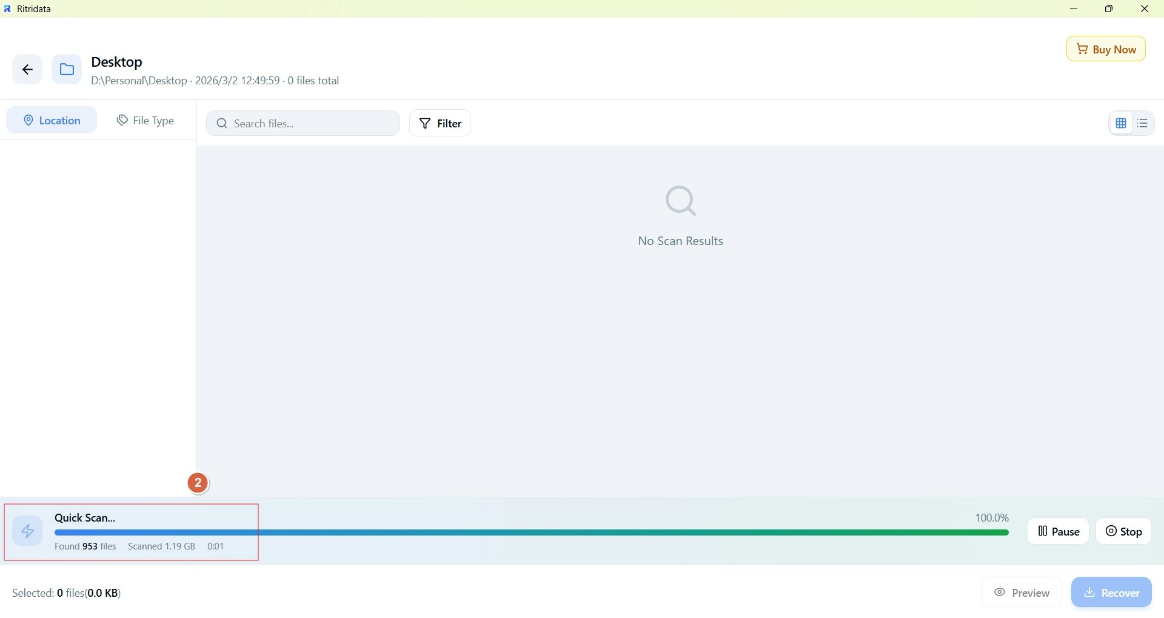Screen dimensions: 1164x618
Task: Click the 'No Scan Results' message
Action: click(x=680, y=241)
